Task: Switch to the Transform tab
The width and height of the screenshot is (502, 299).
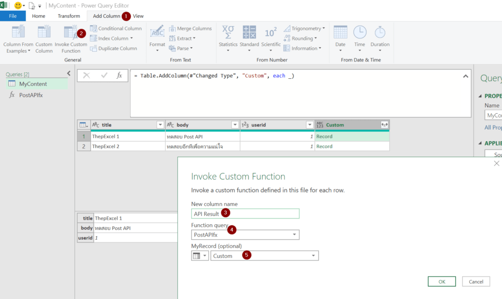Action: 69,16
